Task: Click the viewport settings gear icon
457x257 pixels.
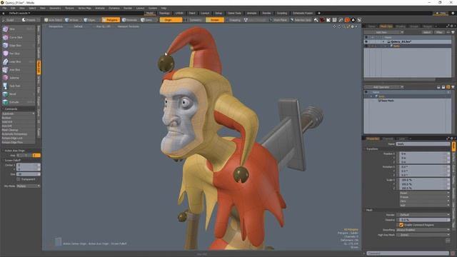Action: 352,26
